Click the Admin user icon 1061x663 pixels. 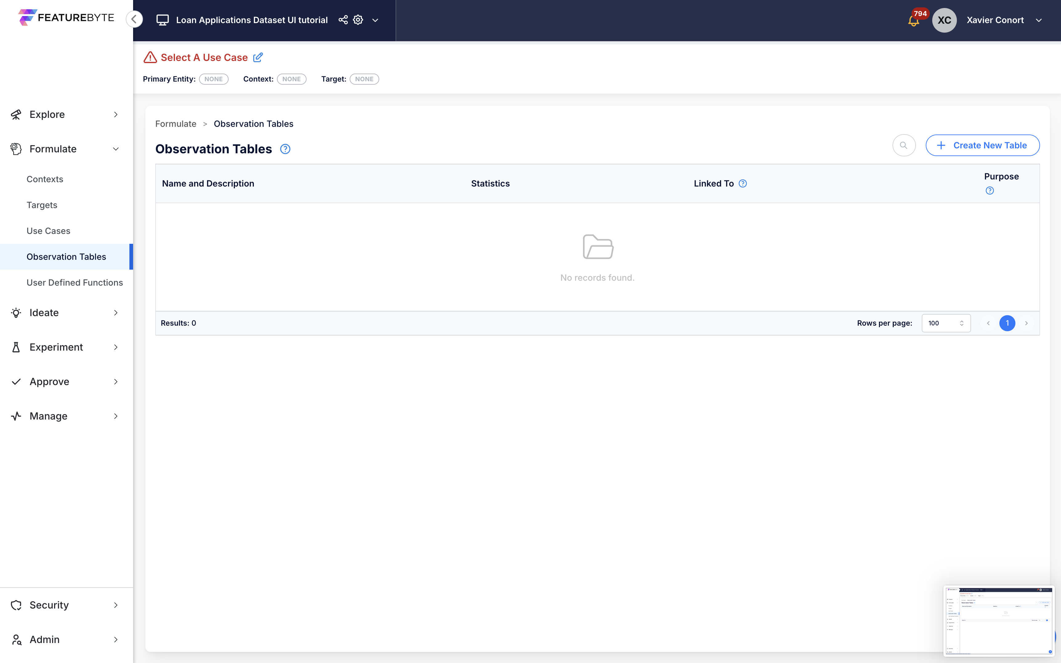[x=16, y=639]
